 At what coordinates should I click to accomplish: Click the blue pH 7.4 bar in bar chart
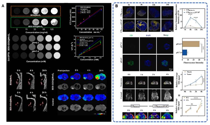(184, 52)
